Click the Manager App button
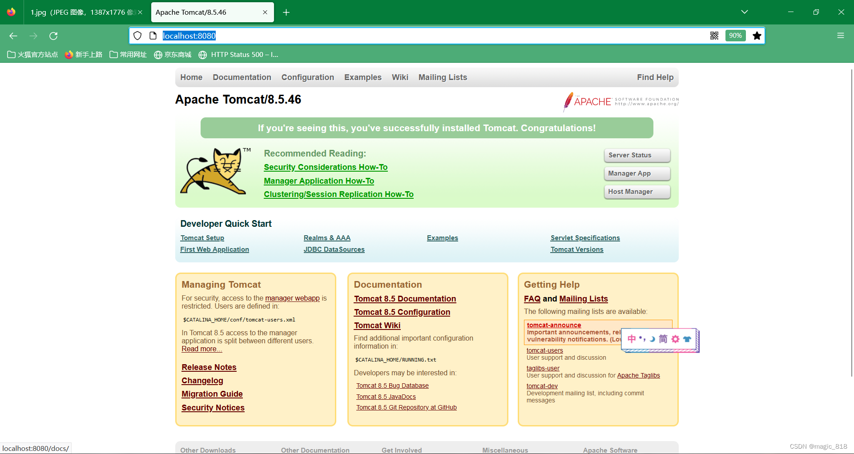The image size is (854, 454). coord(637,173)
